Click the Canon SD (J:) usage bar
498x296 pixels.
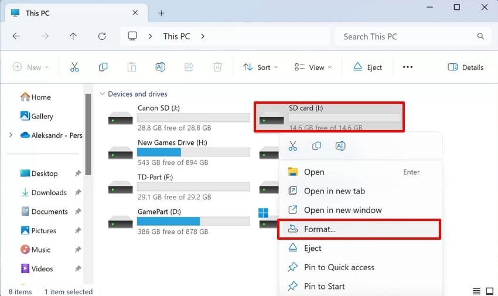193,117
